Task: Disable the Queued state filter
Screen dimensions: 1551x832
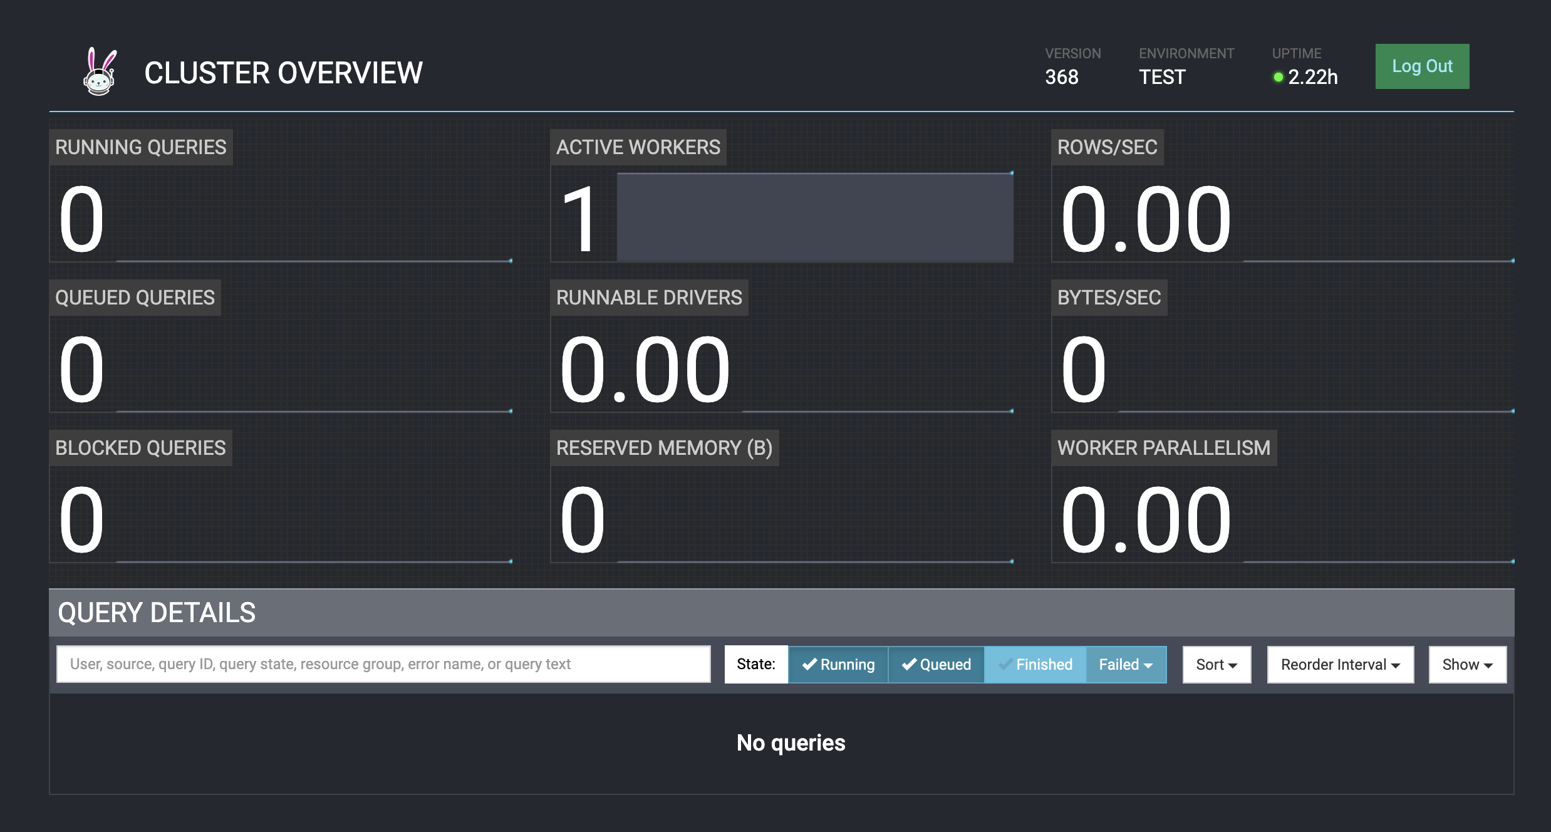Action: (x=936, y=664)
